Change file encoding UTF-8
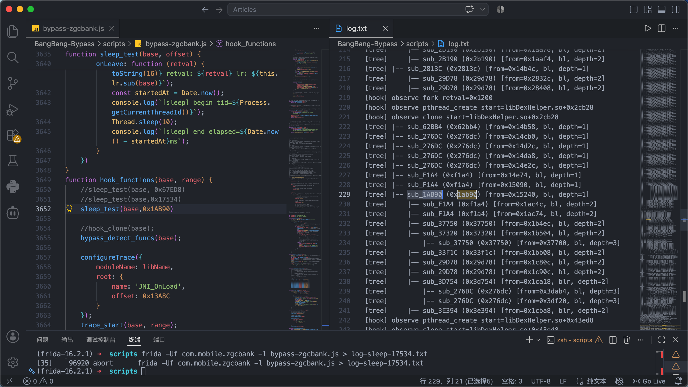 (541, 381)
